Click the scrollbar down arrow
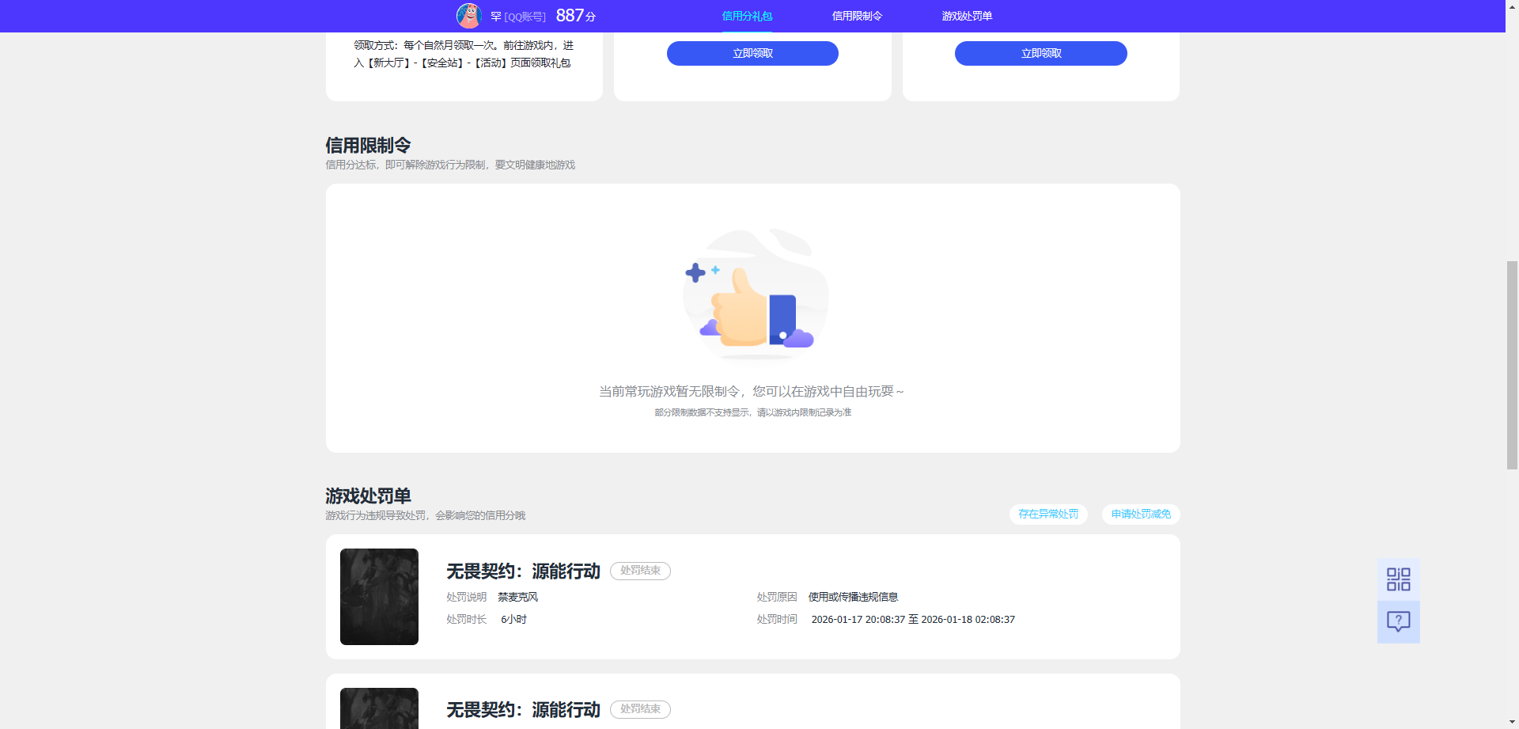The image size is (1519, 729). (1512, 723)
